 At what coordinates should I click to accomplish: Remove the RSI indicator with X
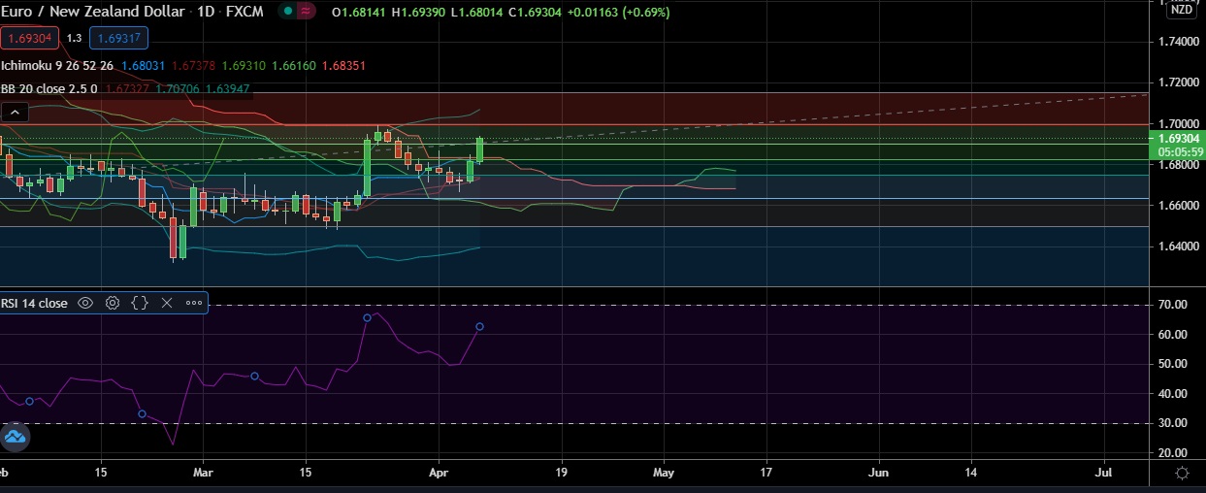[x=167, y=303]
